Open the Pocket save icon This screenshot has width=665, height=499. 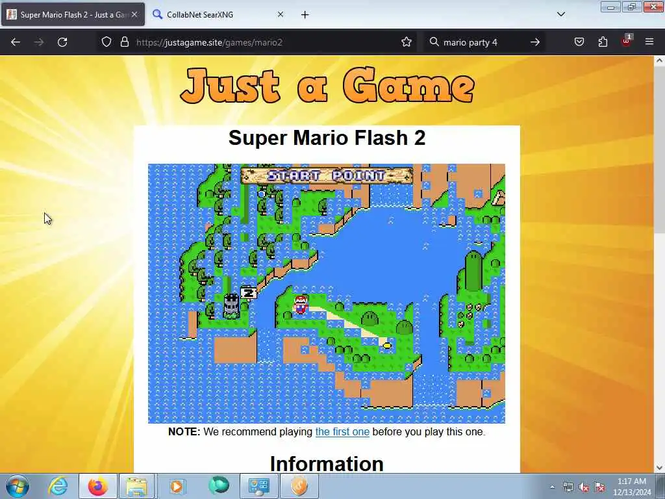(x=579, y=42)
